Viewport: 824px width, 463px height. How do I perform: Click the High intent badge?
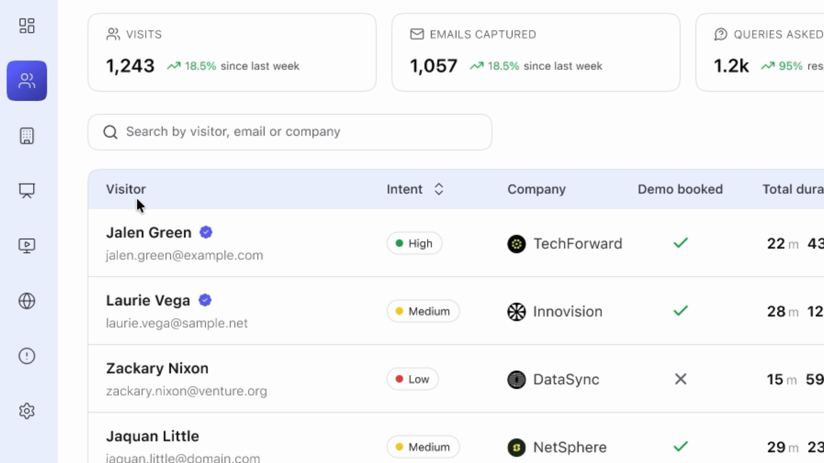[414, 244]
